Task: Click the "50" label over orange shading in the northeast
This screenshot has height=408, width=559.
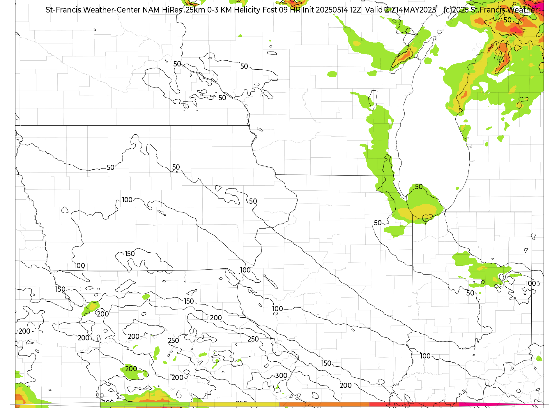Action: pyautogui.click(x=507, y=20)
